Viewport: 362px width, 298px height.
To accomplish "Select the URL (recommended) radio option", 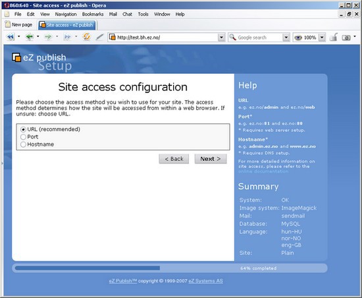I will (x=23, y=129).
